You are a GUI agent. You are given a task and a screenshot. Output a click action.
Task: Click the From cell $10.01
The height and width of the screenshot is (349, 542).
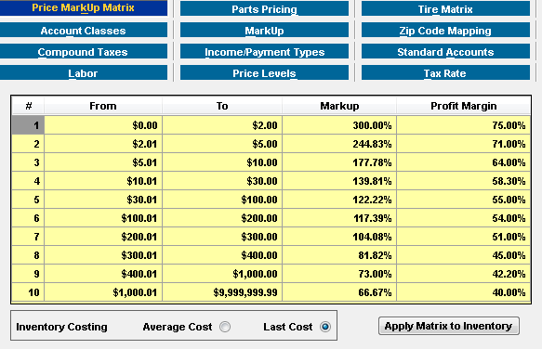coord(103,181)
